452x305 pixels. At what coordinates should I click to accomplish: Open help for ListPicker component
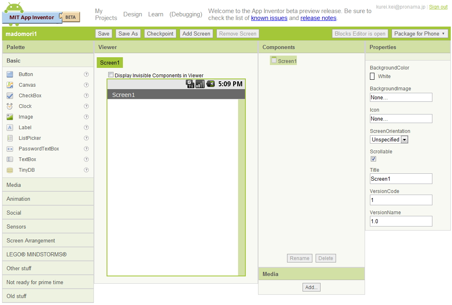pos(86,138)
